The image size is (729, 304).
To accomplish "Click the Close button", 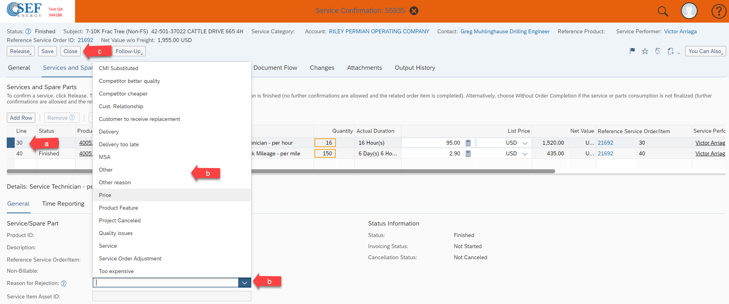I will pyautogui.click(x=70, y=51).
